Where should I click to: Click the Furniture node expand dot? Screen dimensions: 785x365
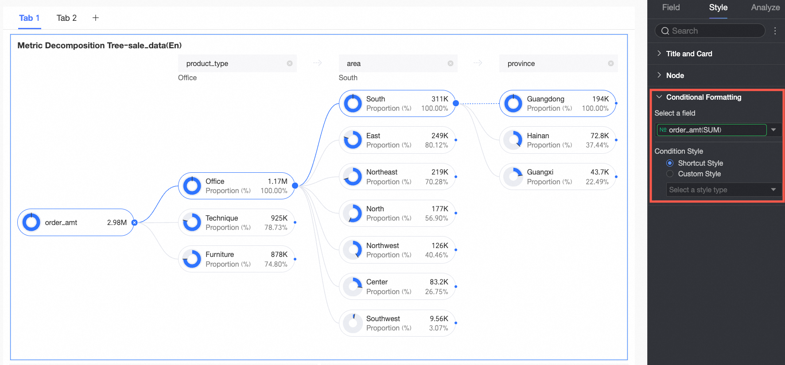295,259
